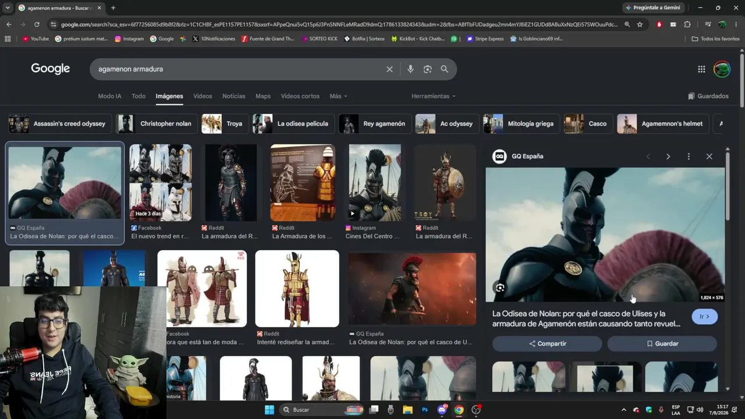This screenshot has height=419, width=745.
Task: Open the Google apps grid
Action: coord(701,69)
